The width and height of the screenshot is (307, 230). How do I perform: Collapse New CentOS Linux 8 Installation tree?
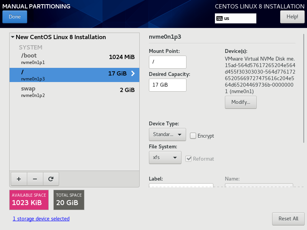pyautogui.click(x=13, y=37)
